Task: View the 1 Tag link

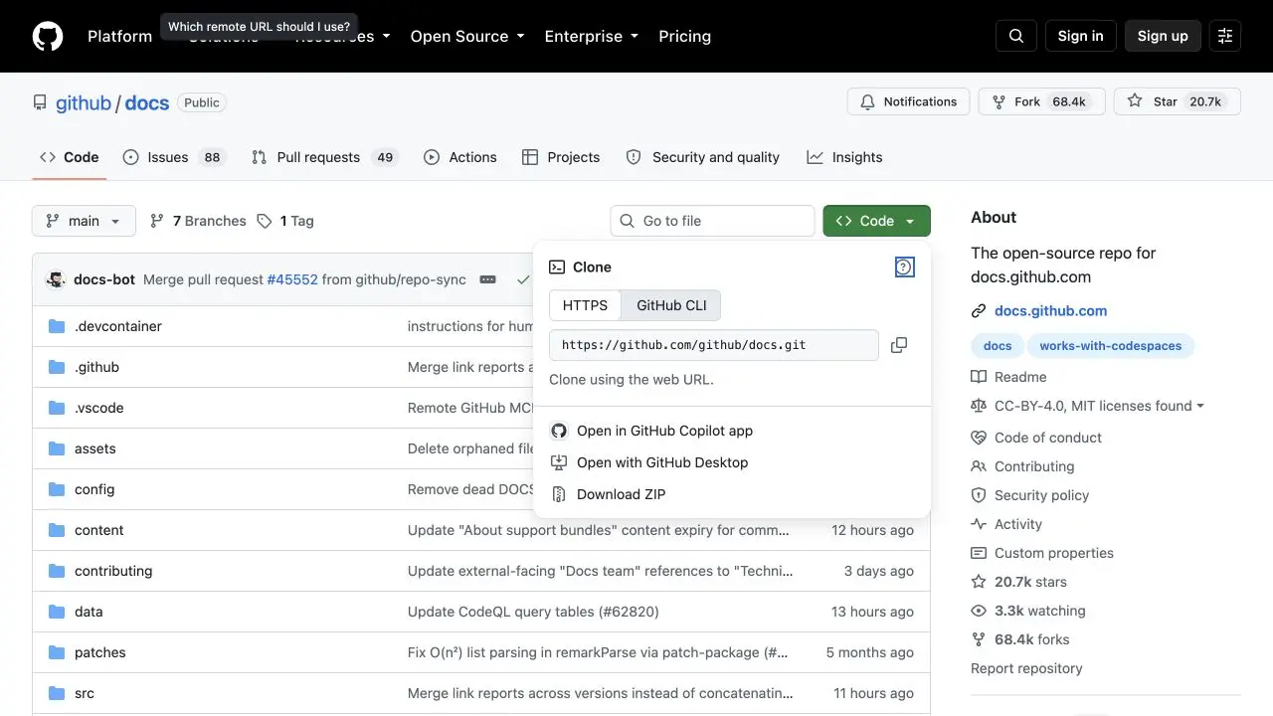Action: [285, 221]
